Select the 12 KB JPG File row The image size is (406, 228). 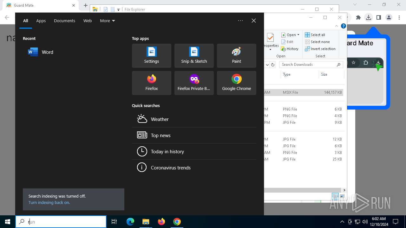pyautogui.click(x=304, y=139)
